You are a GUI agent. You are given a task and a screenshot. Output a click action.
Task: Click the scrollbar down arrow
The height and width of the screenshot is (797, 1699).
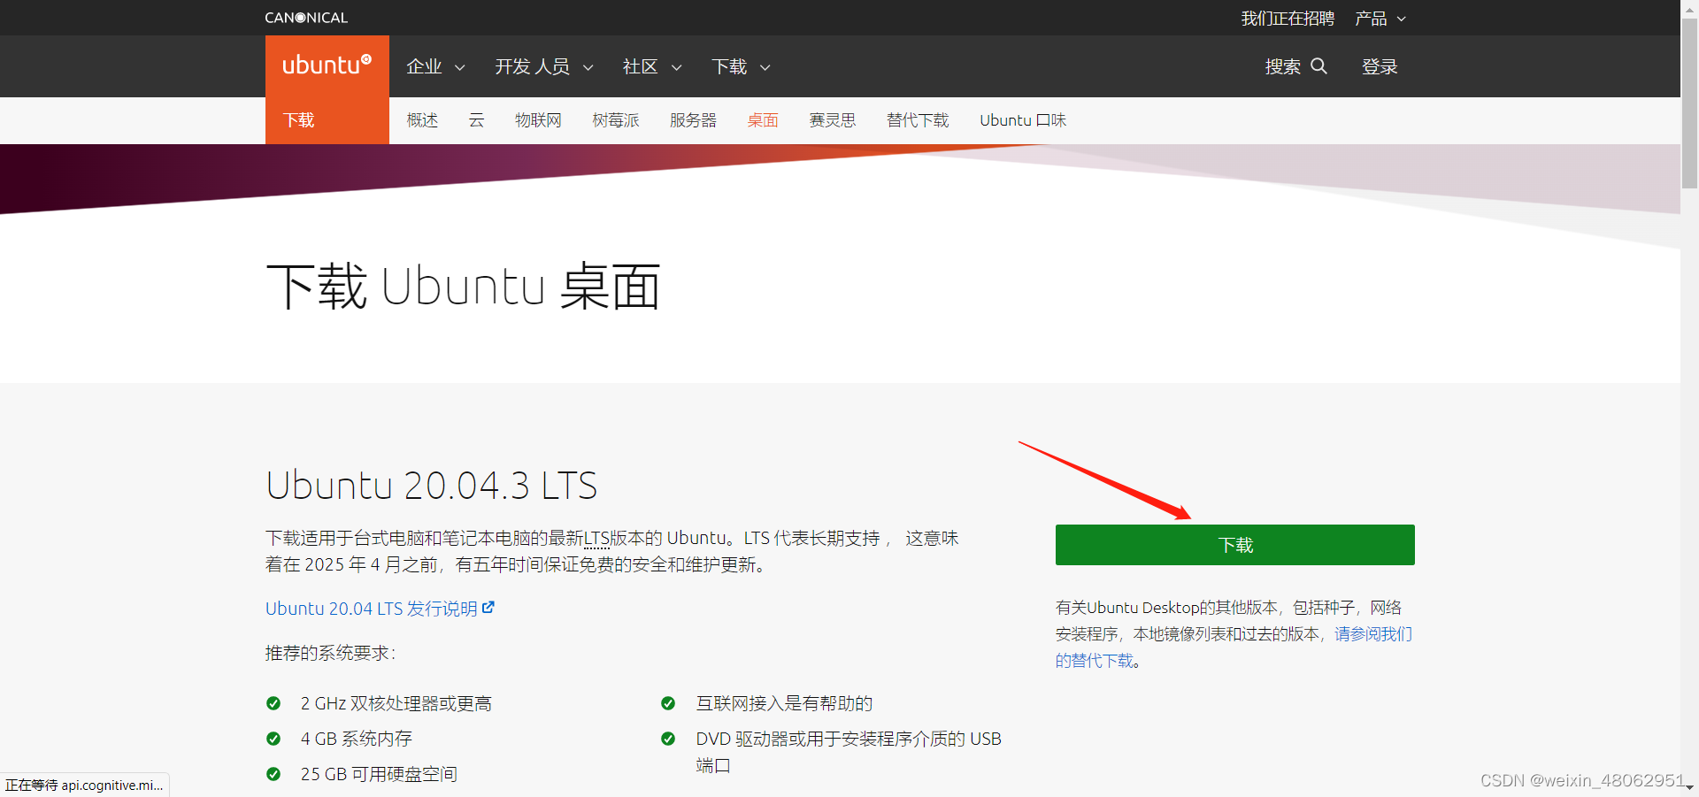coord(1689,788)
